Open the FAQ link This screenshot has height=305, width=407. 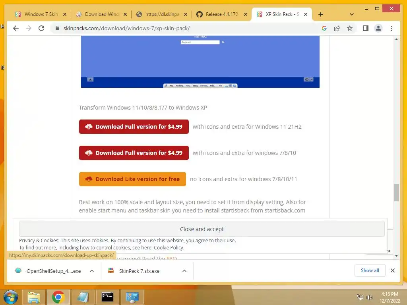pos(172,258)
